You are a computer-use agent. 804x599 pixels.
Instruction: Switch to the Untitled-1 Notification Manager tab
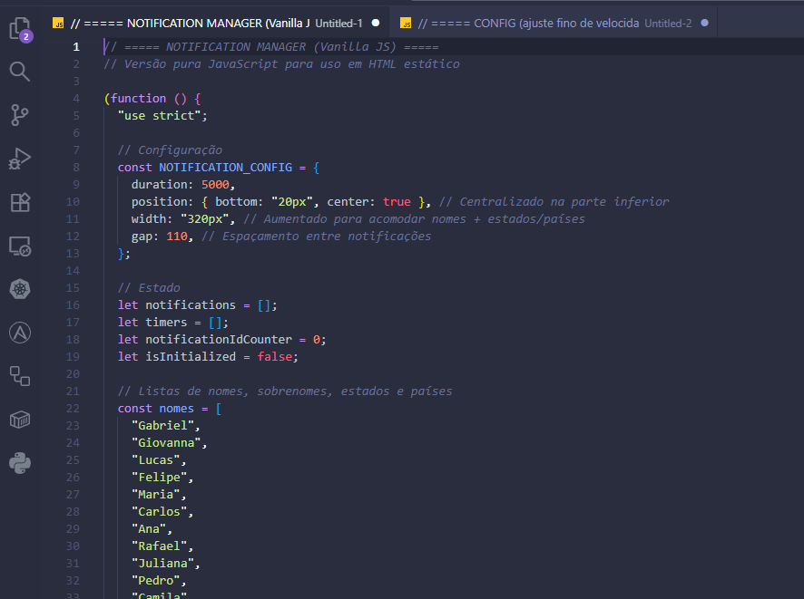coord(216,23)
